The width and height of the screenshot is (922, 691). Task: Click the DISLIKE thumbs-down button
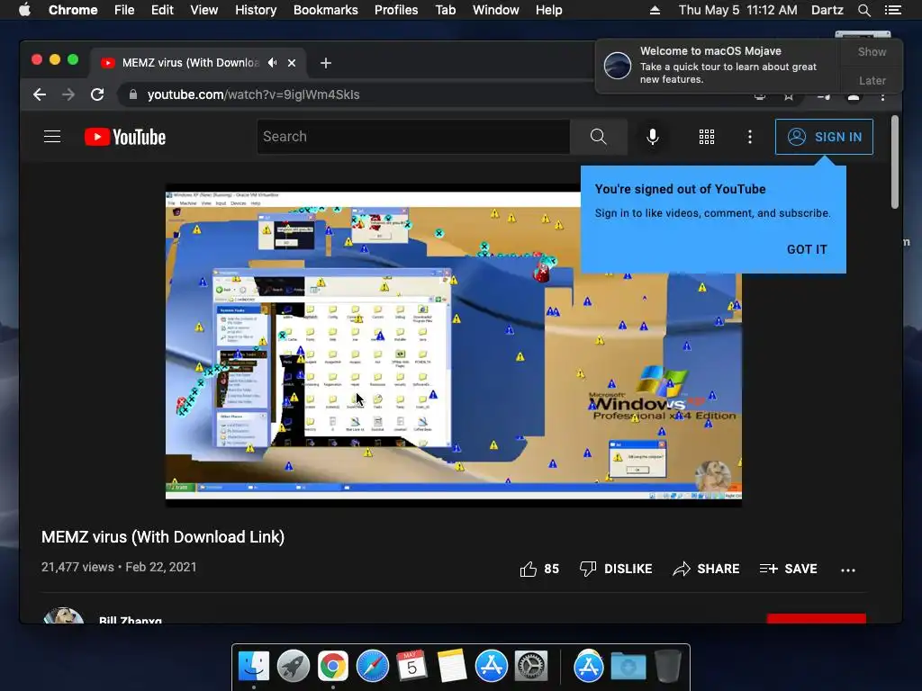pos(615,569)
